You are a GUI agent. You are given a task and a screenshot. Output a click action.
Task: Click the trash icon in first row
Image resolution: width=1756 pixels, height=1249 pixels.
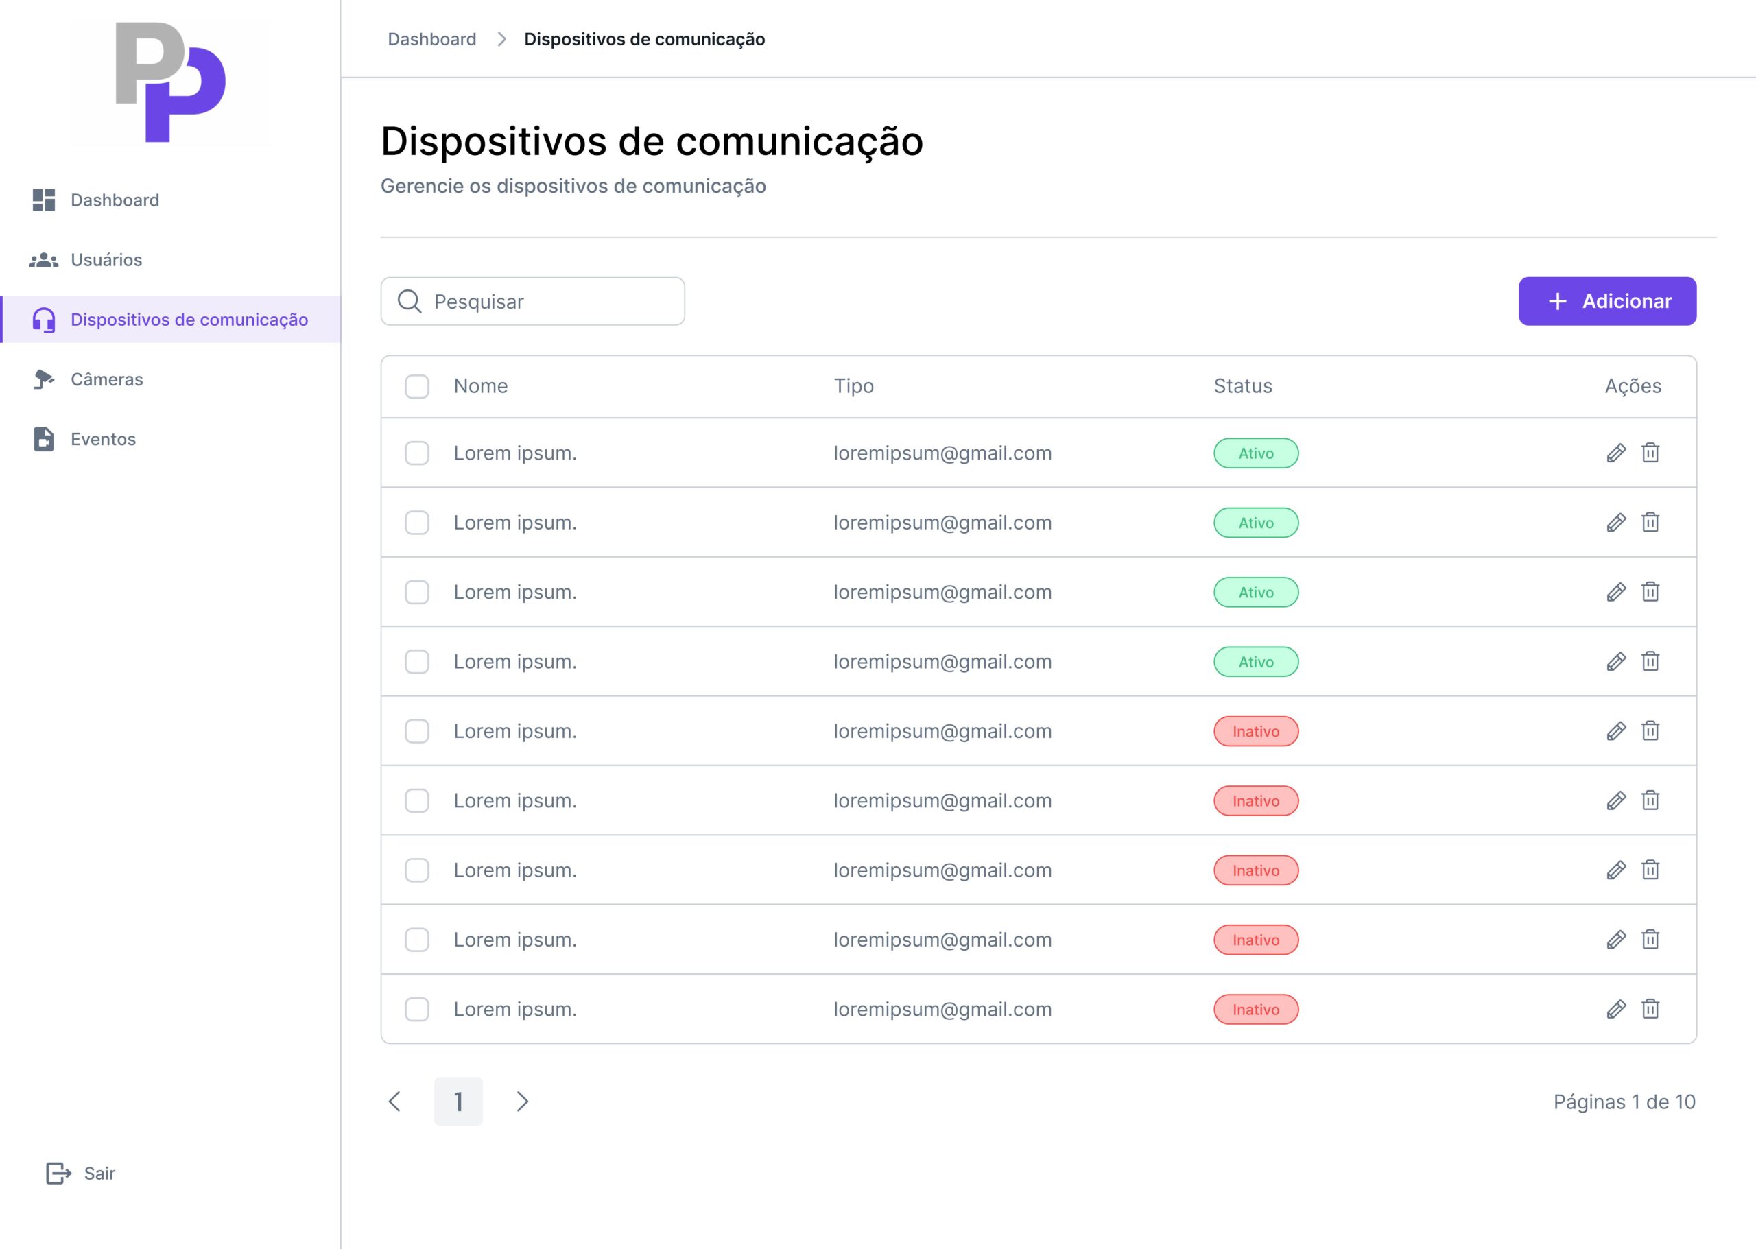1650,453
